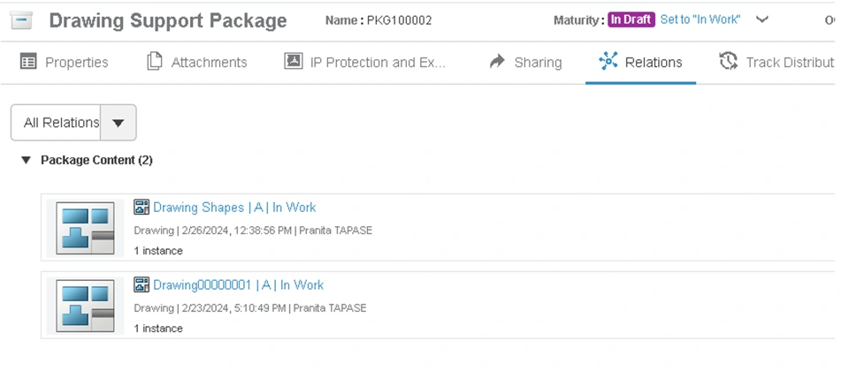The image size is (849, 371).
Task: Open the Drawing00000001 | A | In Work link
Action: tap(238, 285)
